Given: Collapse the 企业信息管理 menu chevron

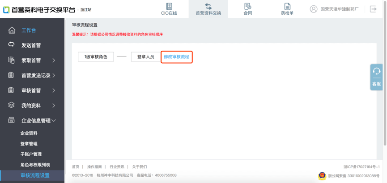Looking at the screenshot, I should coord(54,121).
